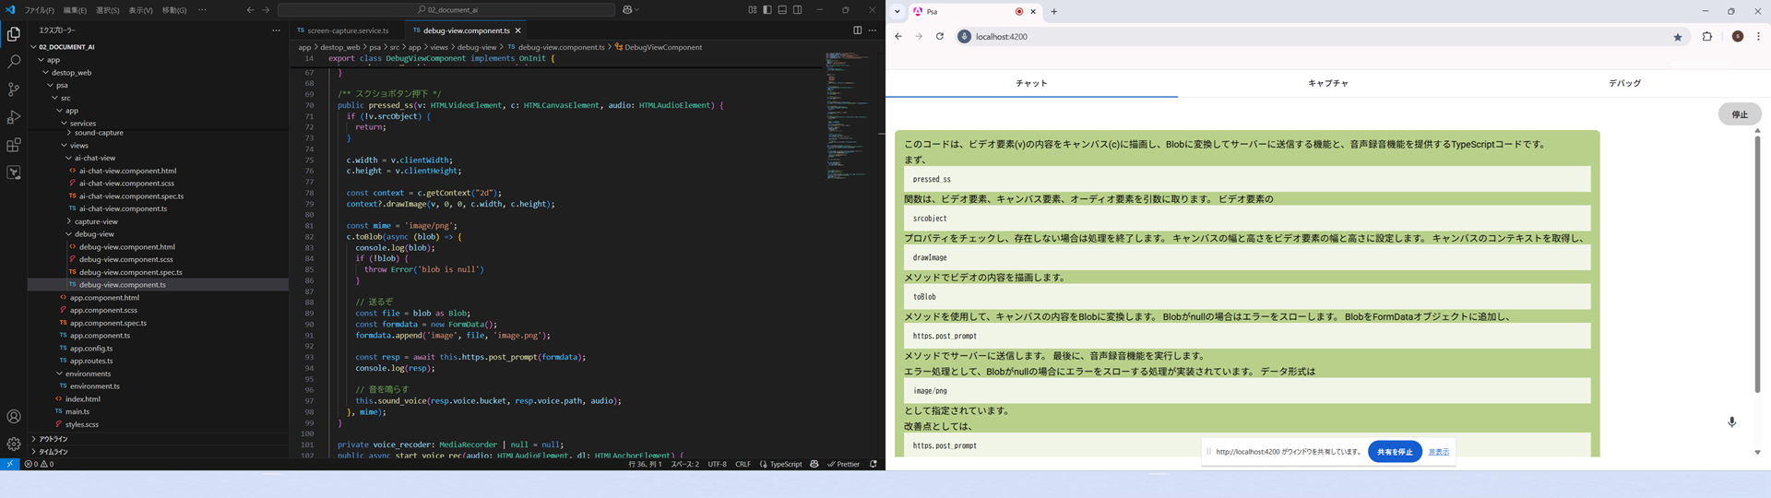Click the 非表示 link in sharing bar
1771x498 pixels.
[x=1439, y=452]
